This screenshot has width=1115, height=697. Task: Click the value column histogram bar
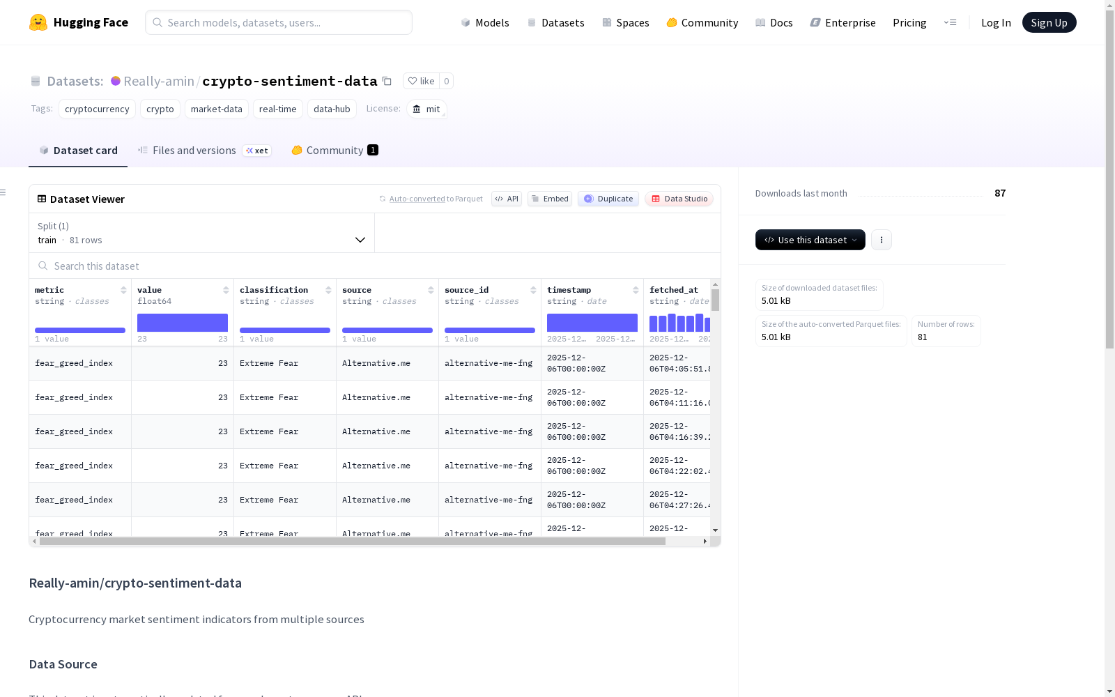point(183,323)
